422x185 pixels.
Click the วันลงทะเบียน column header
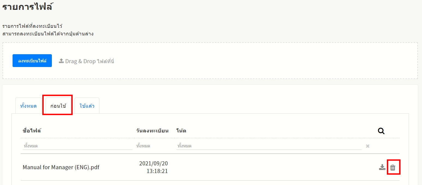coord(152,131)
